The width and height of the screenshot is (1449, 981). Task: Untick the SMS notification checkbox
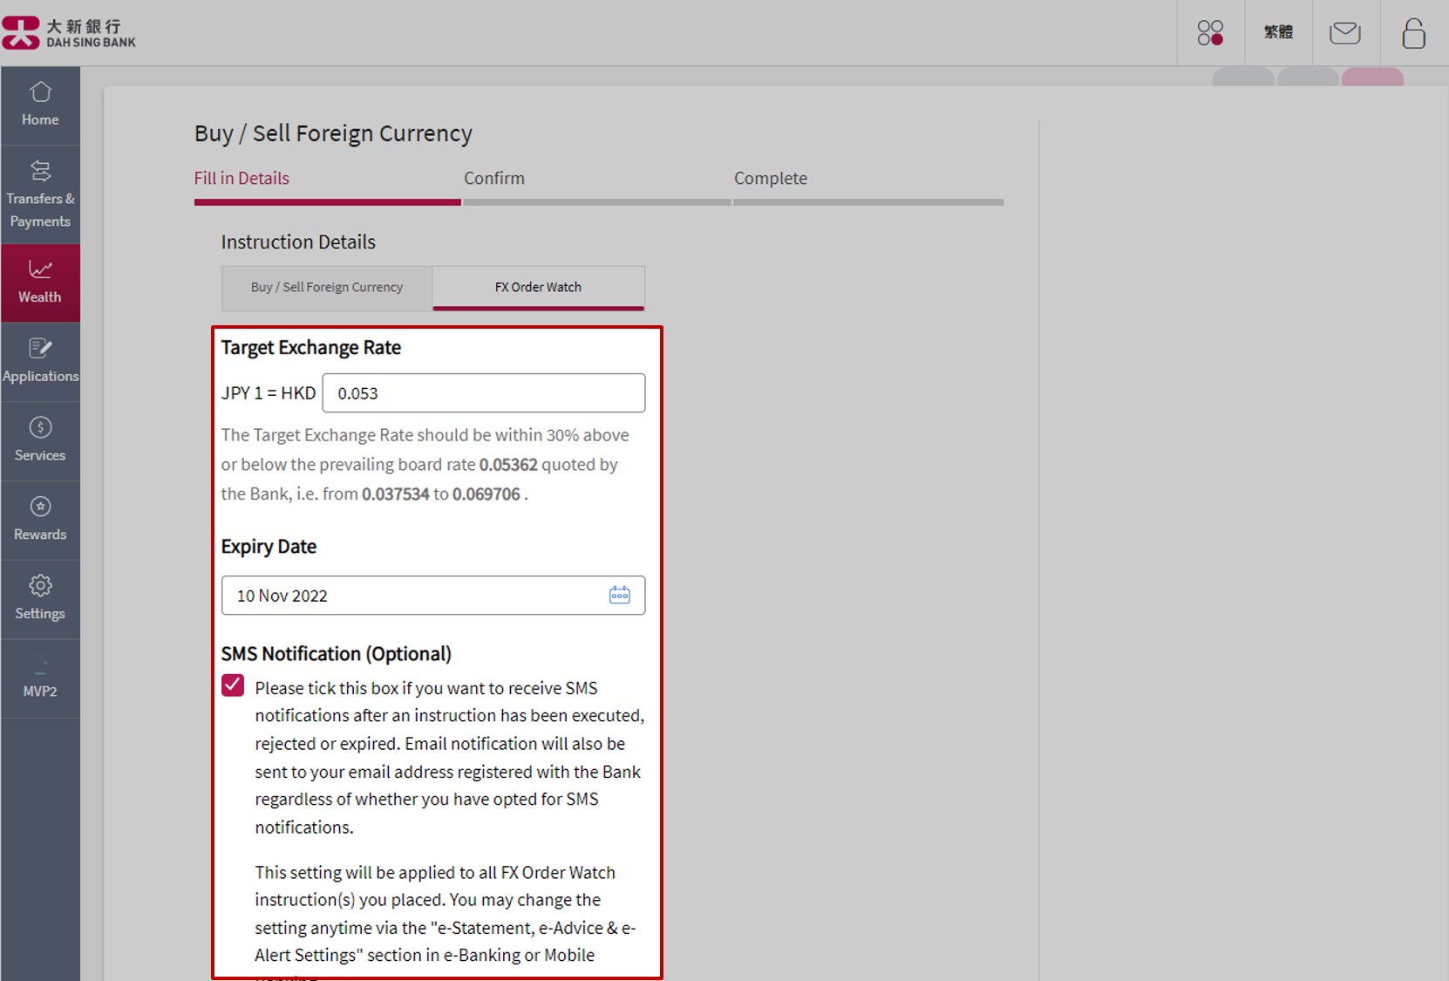point(233,685)
